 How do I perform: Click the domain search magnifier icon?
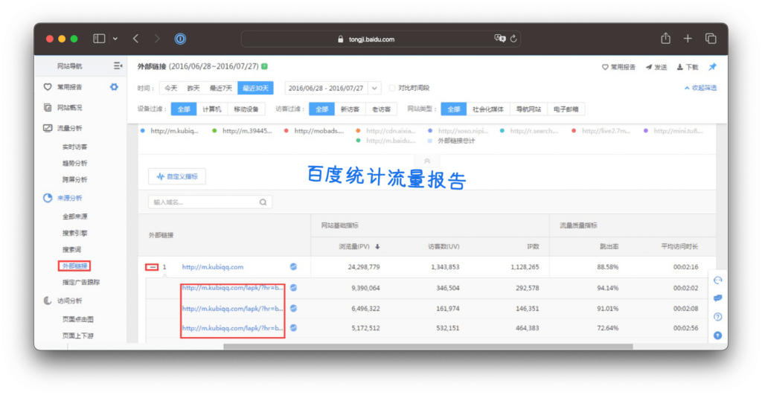[263, 202]
